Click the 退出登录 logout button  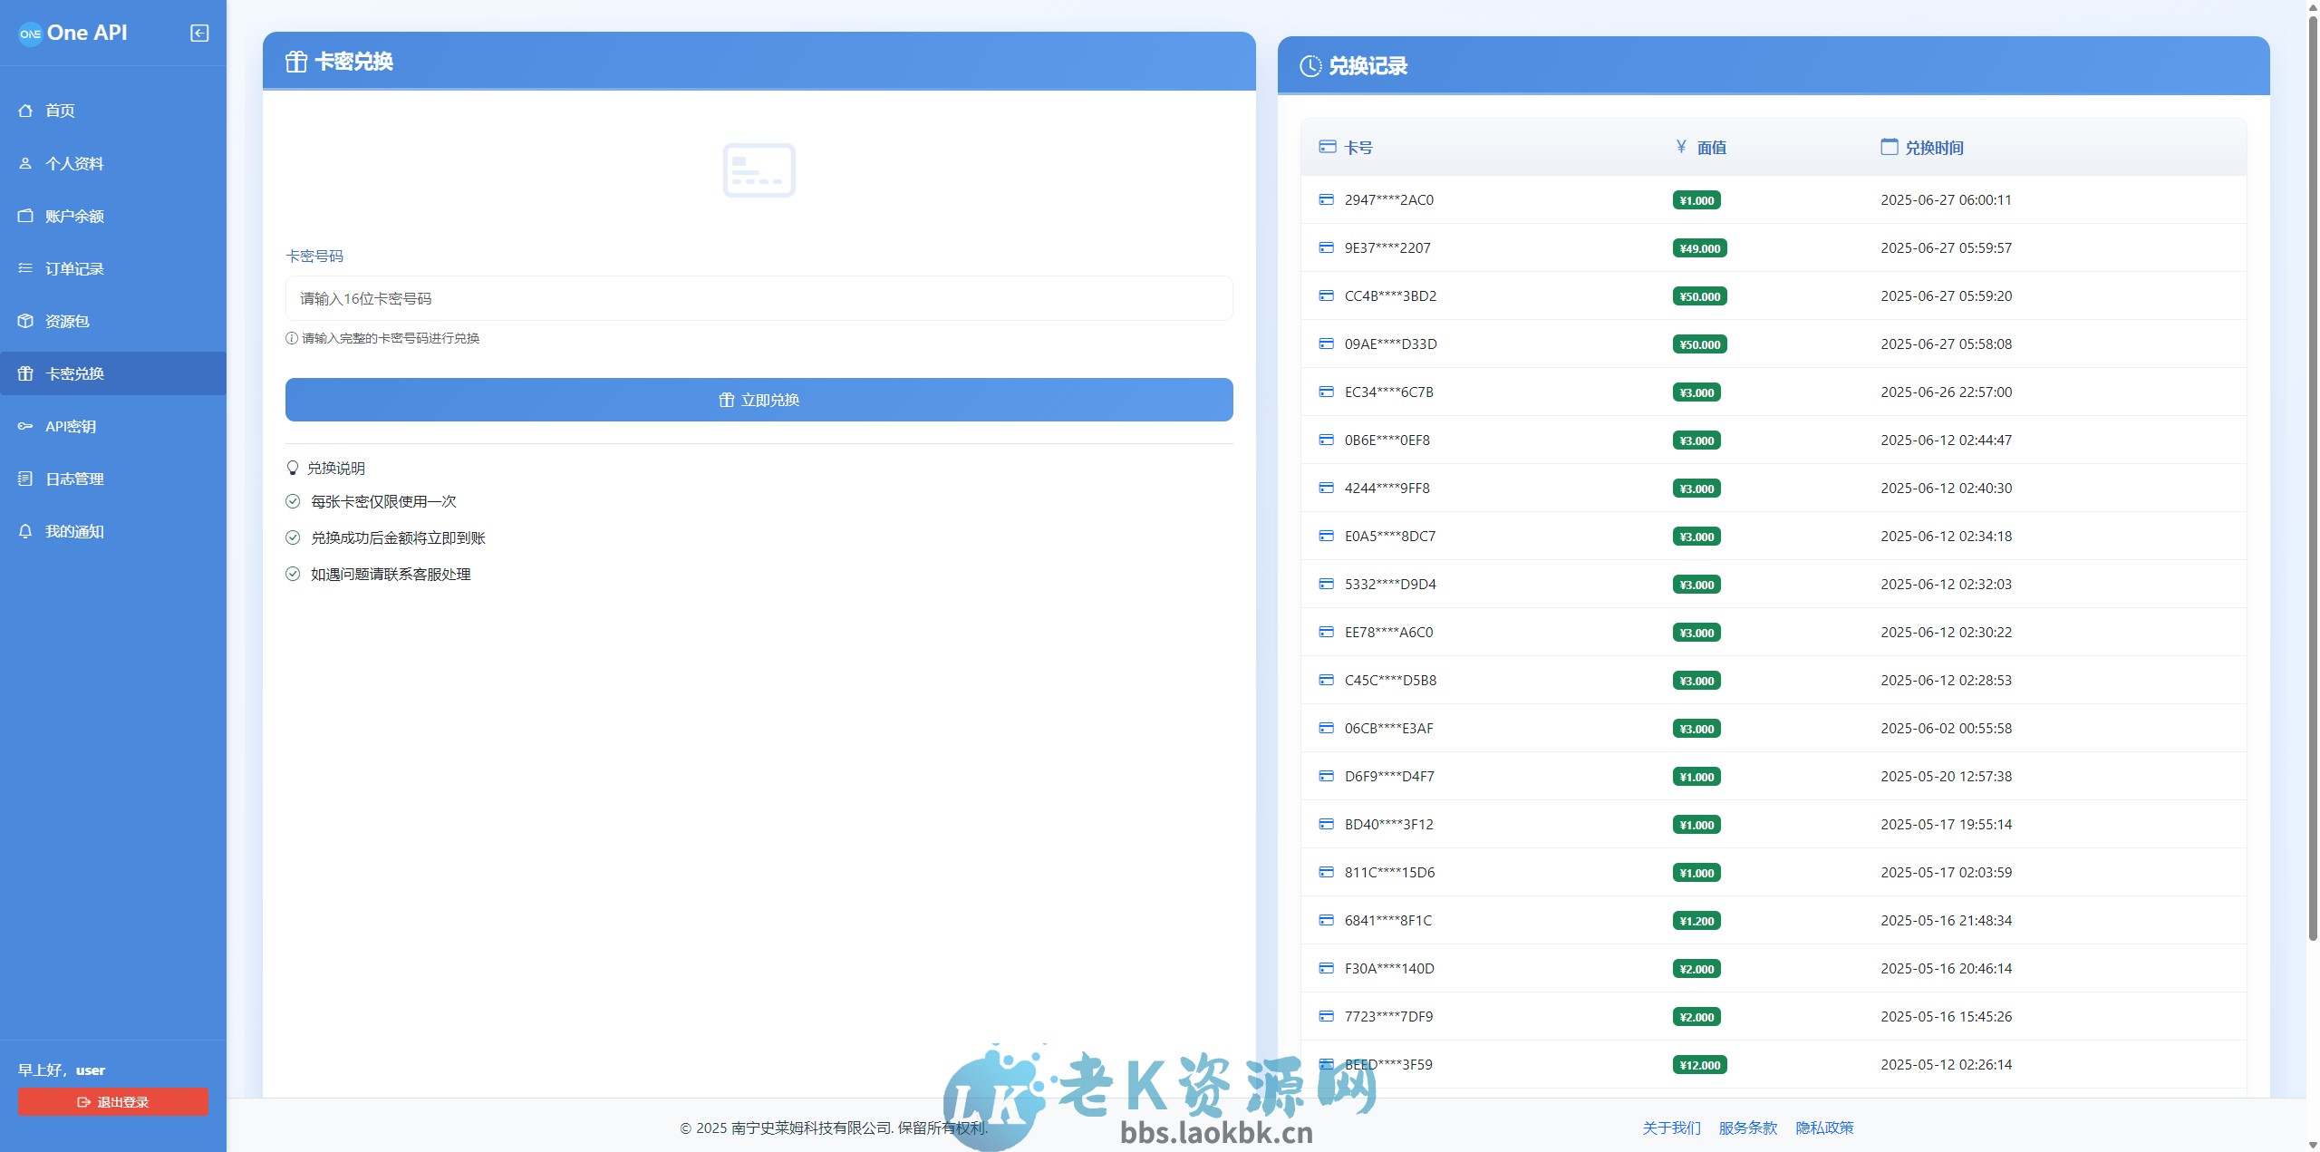[112, 1101]
